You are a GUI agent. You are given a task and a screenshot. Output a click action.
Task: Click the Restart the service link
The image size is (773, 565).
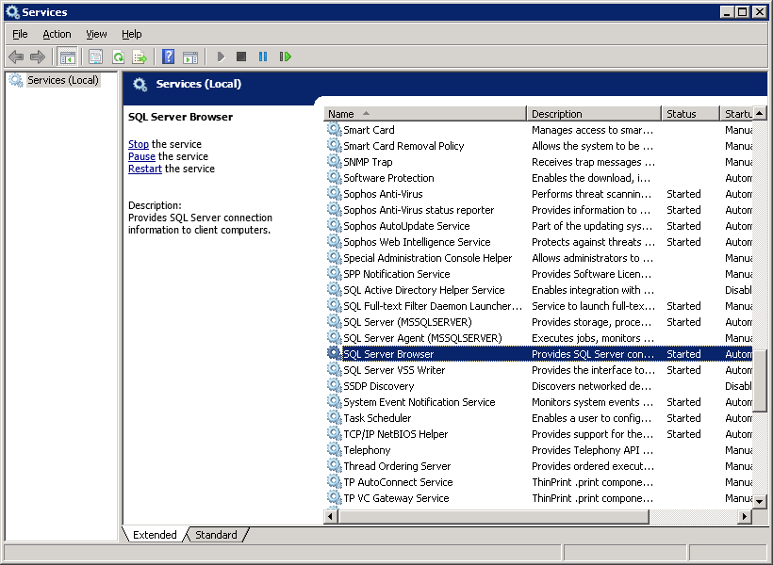pyautogui.click(x=145, y=169)
